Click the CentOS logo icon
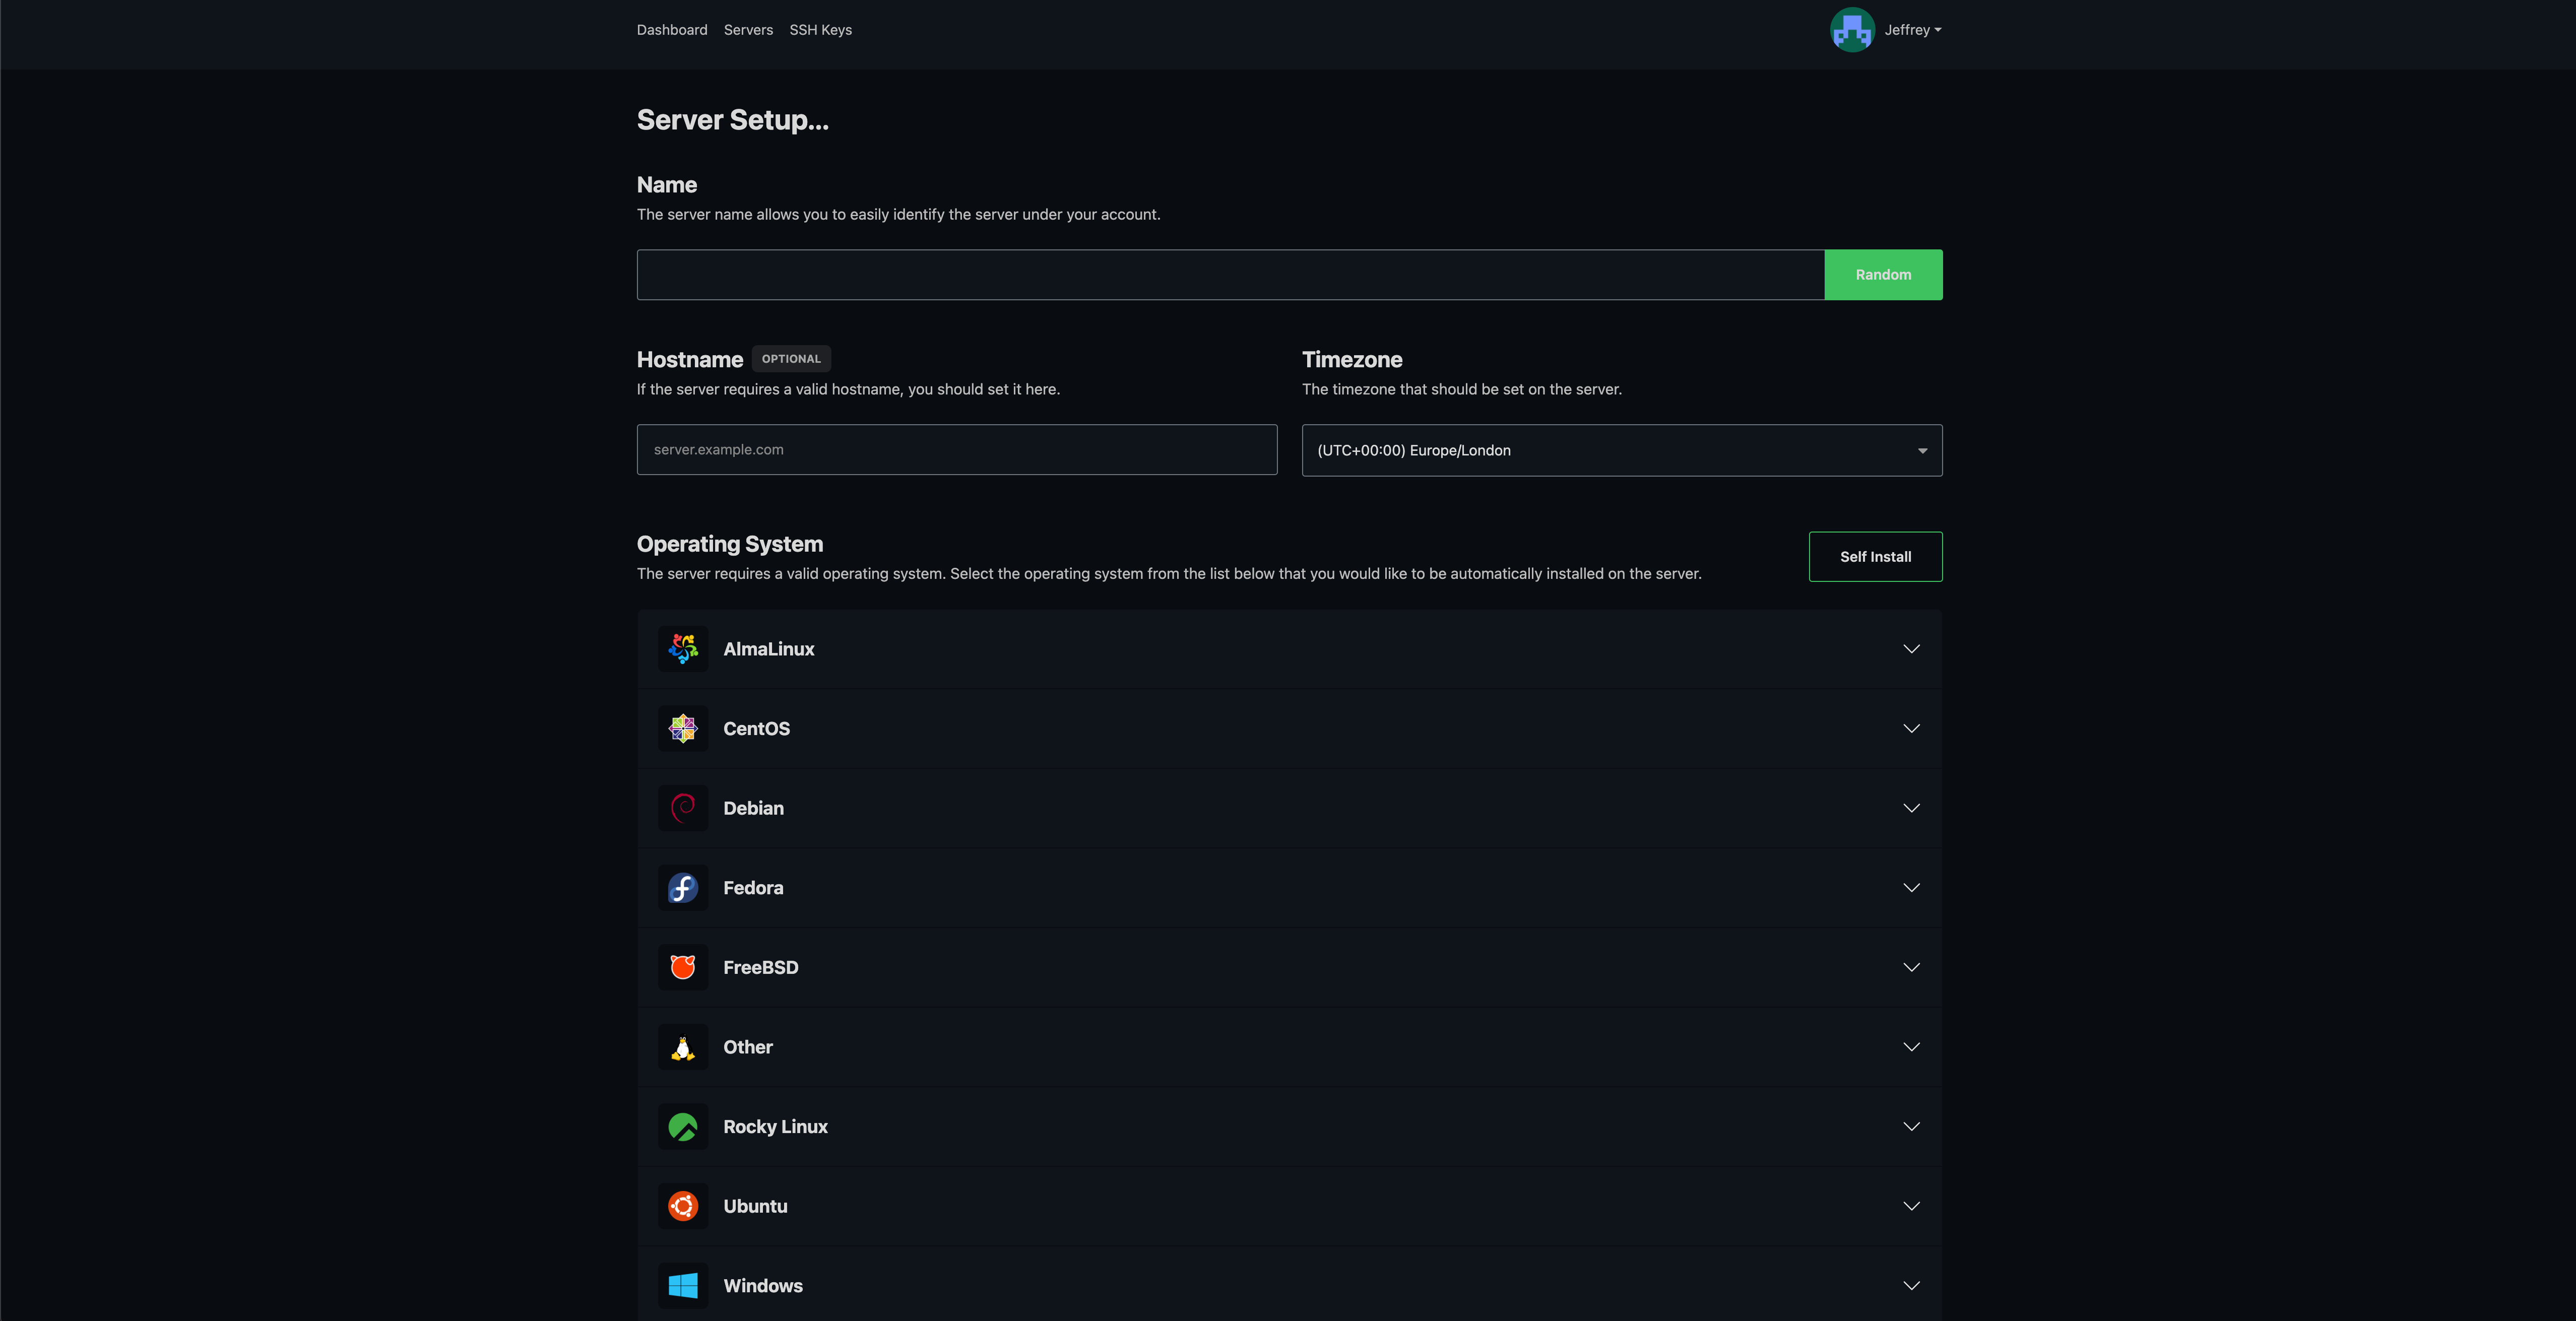Viewport: 2576px width, 1321px height. pyautogui.click(x=683, y=728)
